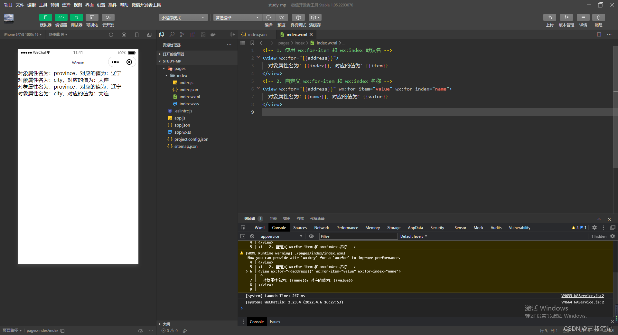The height and width of the screenshot is (335, 618).
Task: Toggle the live expression eye icon
Action: [x=311, y=236]
